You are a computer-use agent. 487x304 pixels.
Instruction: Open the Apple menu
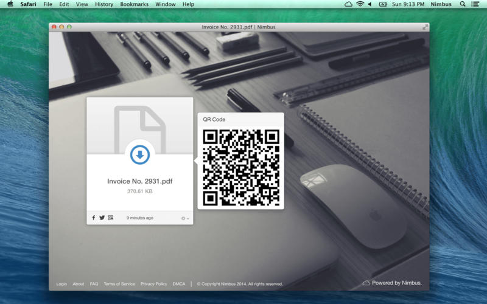coord(10,4)
